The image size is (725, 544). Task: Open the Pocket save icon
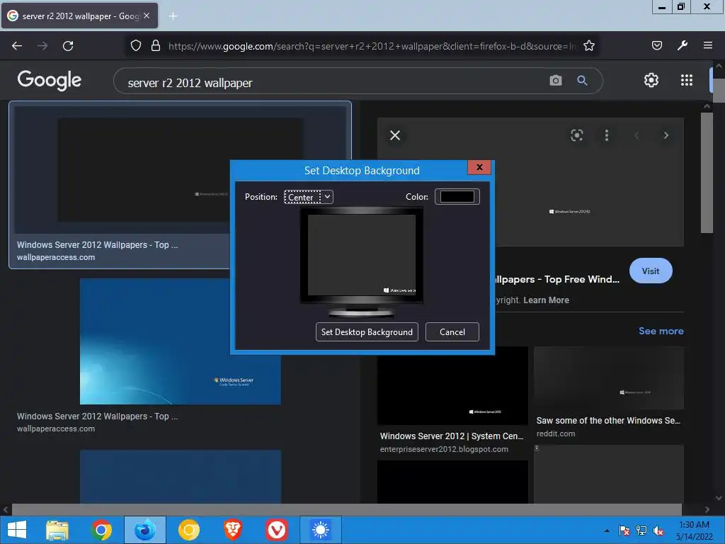(x=656, y=45)
